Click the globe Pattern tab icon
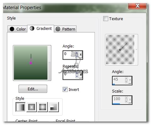Image resolution: width=151 pixels, height=125 pixels. click(58, 29)
